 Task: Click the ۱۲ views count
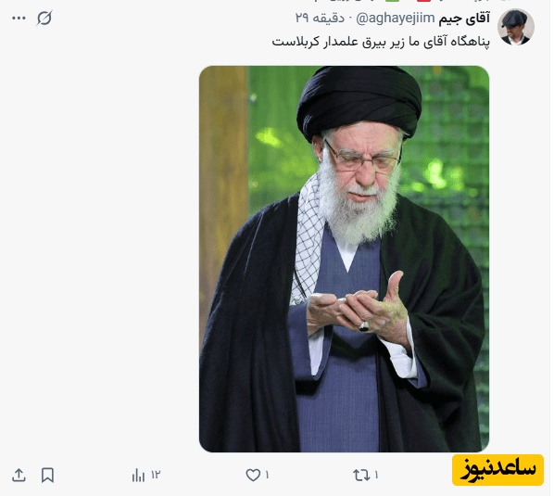pyautogui.click(x=156, y=475)
